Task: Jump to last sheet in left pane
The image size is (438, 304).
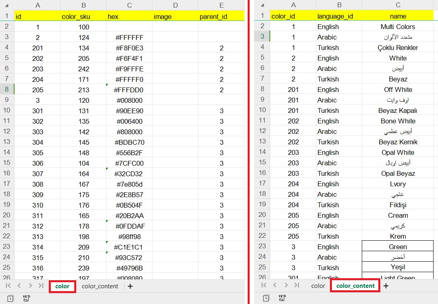Action: click(41, 286)
